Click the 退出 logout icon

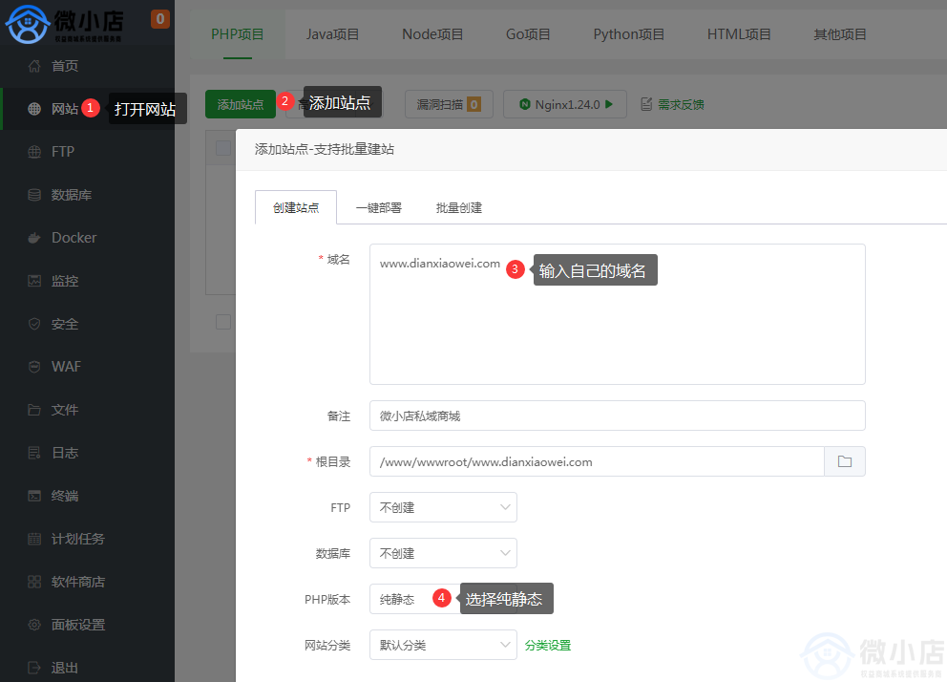tap(34, 668)
